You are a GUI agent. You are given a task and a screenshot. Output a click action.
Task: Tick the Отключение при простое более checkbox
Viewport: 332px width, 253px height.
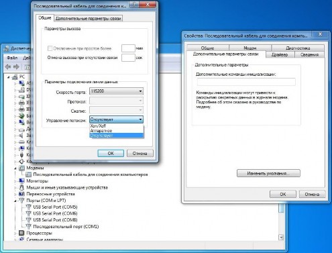(50, 48)
